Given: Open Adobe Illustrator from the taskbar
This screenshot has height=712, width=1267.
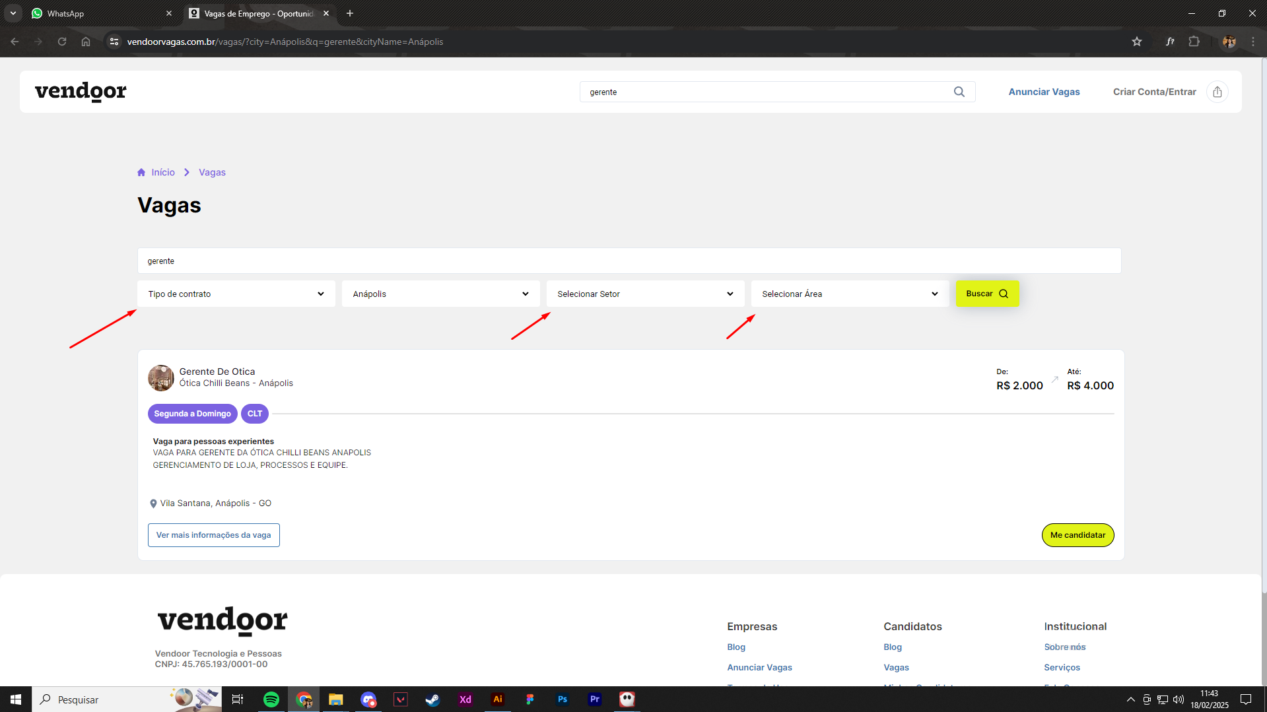Looking at the screenshot, I should point(498,699).
